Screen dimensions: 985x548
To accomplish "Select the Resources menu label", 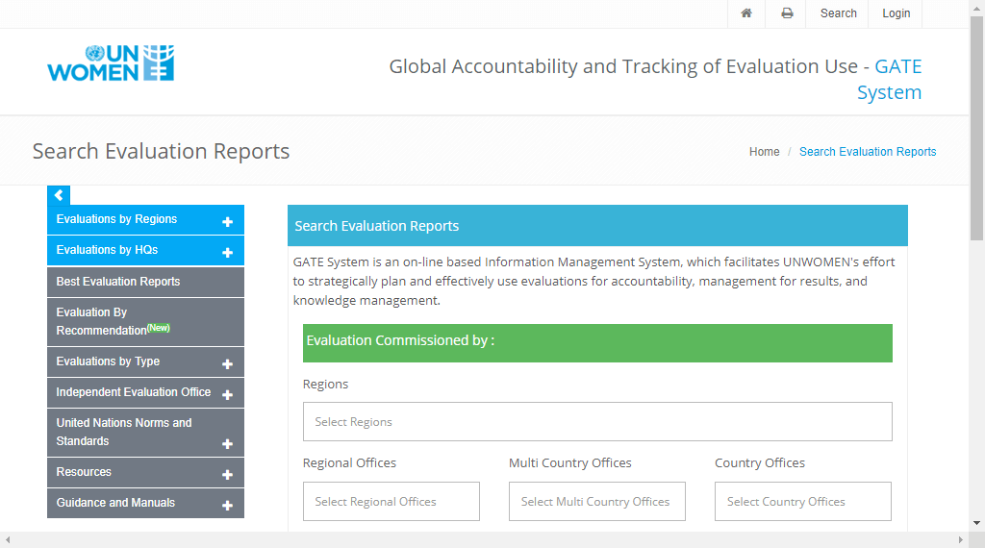I will tap(84, 472).
